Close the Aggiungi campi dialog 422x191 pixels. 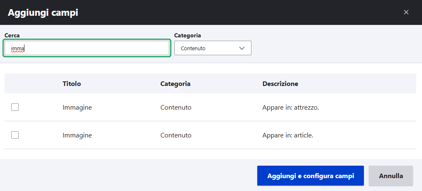pyautogui.click(x=406, y=12)
